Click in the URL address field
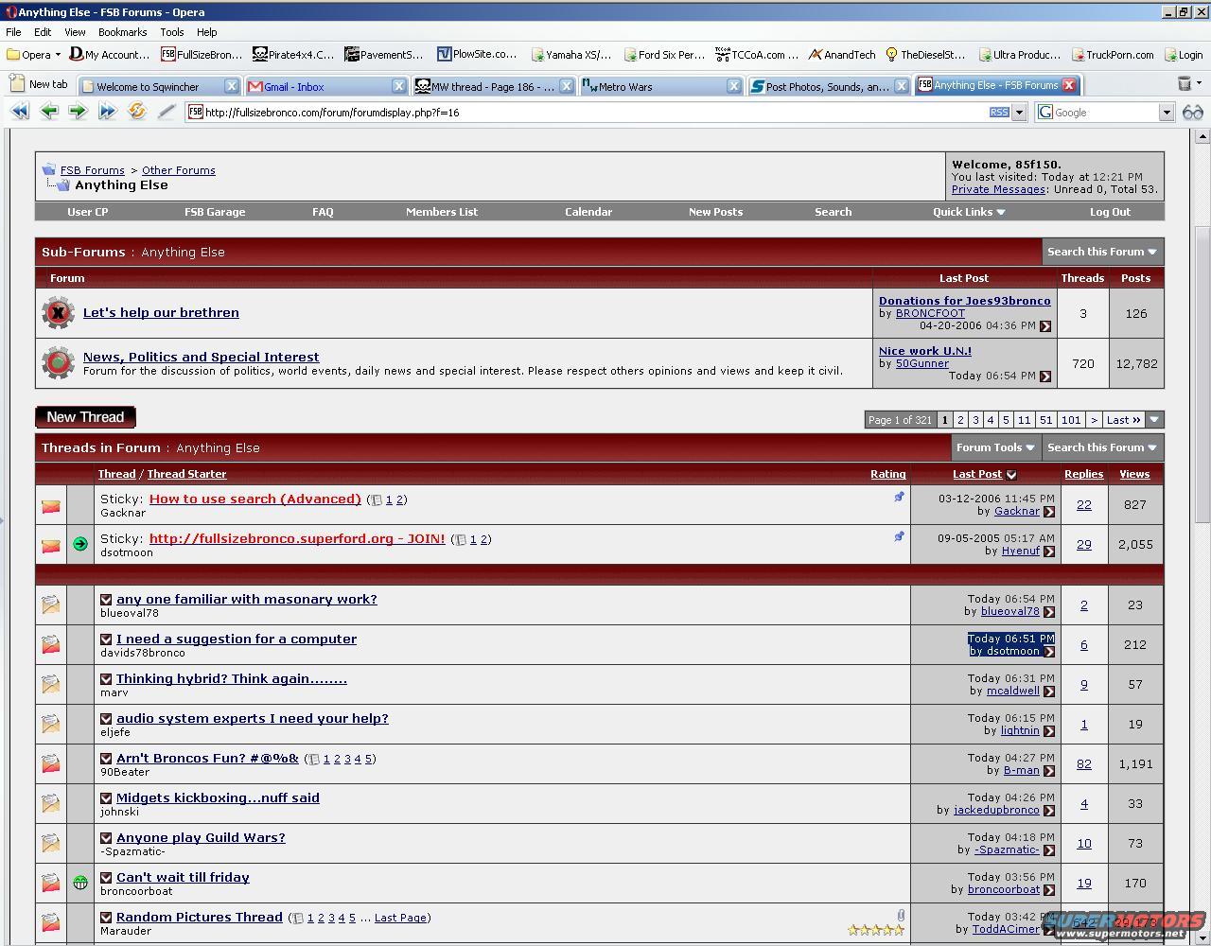 tap(587, 113)
